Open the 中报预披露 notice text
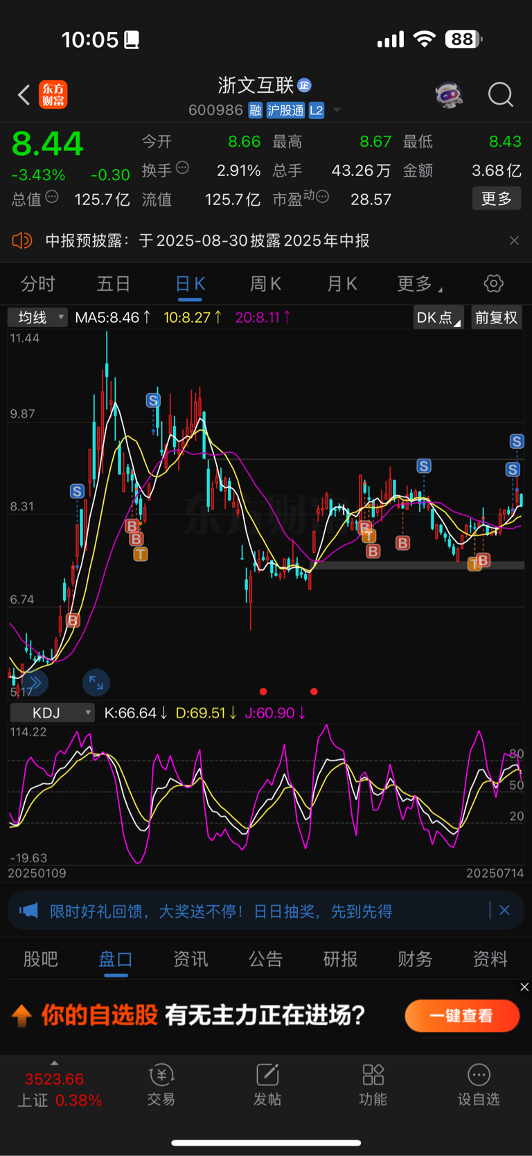Screen dimensions: 532x1156 point(207,240)
